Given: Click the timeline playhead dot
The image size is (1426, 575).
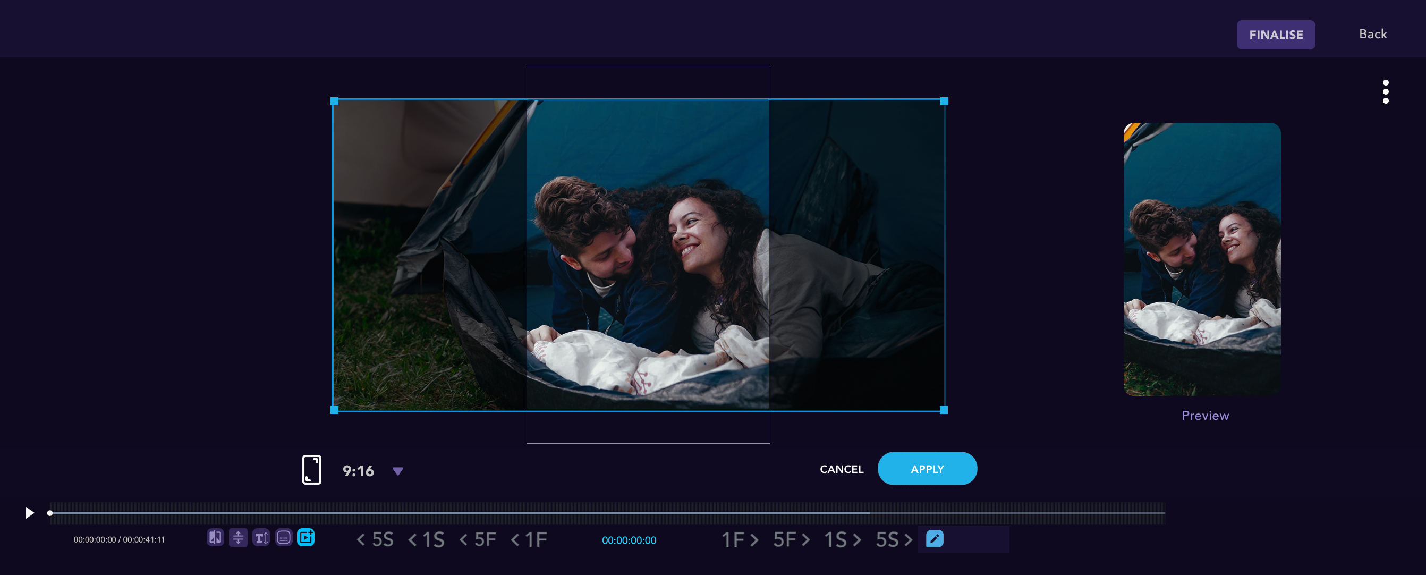Looking at the screenshot, I should (x=50, y=513).
